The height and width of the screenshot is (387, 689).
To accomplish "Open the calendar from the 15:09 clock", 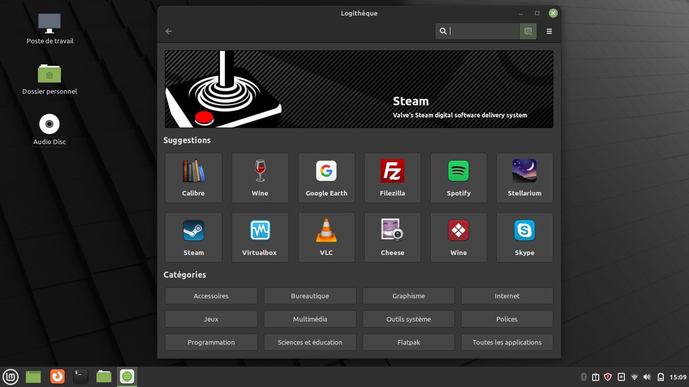I will click(x=678, y=377).
